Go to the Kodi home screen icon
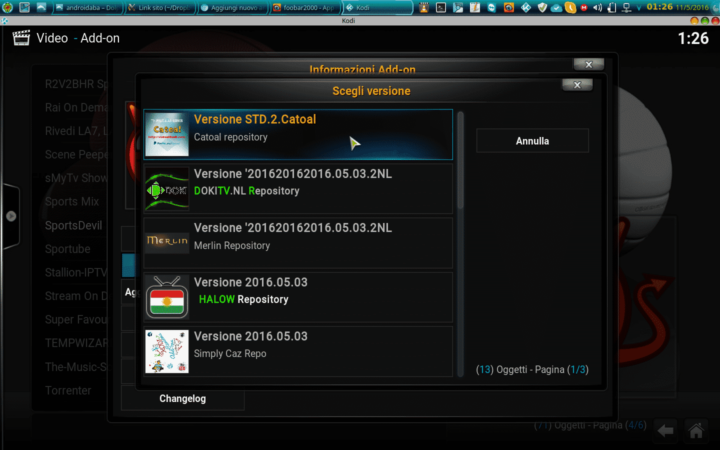Image resolution: width=720 pixels, height=450 pixels. click(x=696, y=431)
